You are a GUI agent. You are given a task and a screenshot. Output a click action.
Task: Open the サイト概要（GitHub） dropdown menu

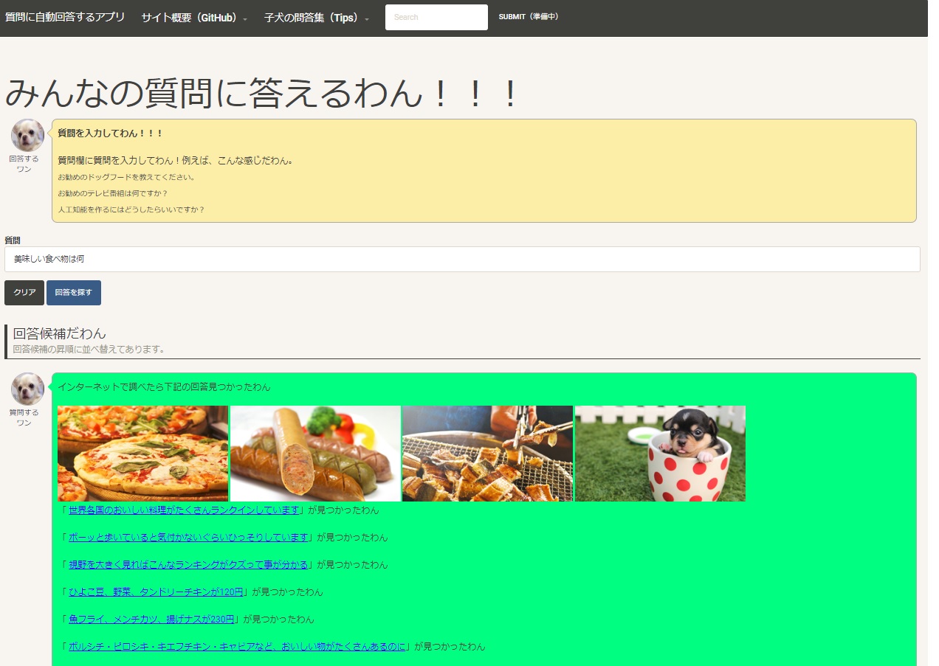pyautogui.click(x=194, y=18)
